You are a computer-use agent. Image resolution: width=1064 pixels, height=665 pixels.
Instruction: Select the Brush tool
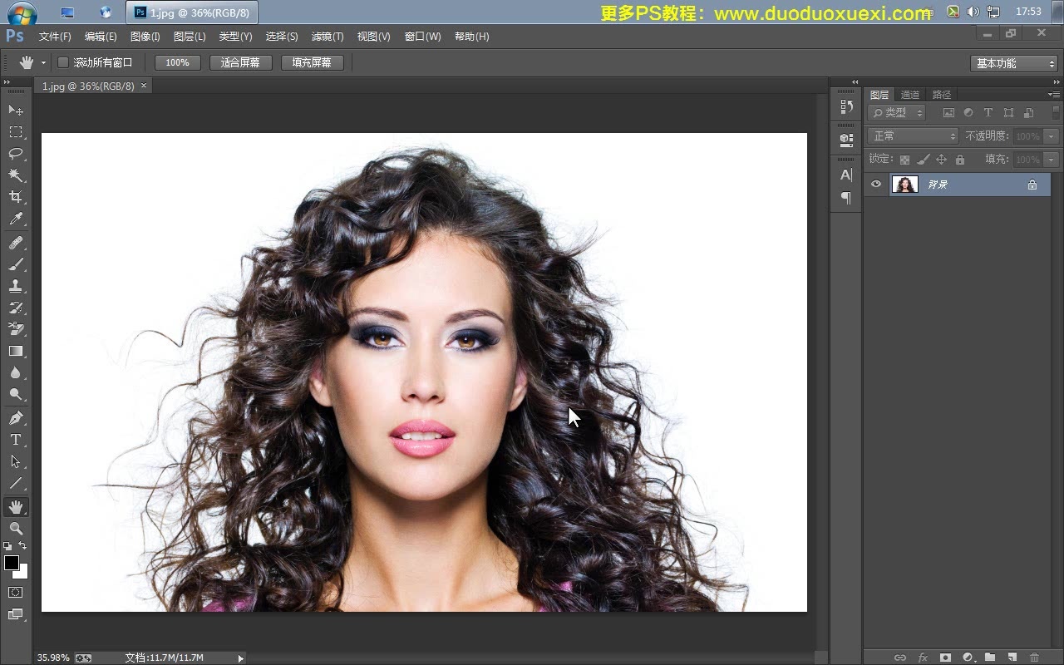point(16,264)
